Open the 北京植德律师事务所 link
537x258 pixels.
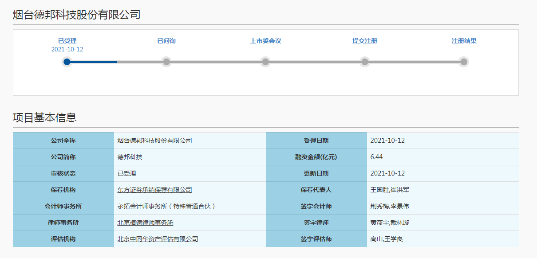pyautogui.click(x=145, y=223)
